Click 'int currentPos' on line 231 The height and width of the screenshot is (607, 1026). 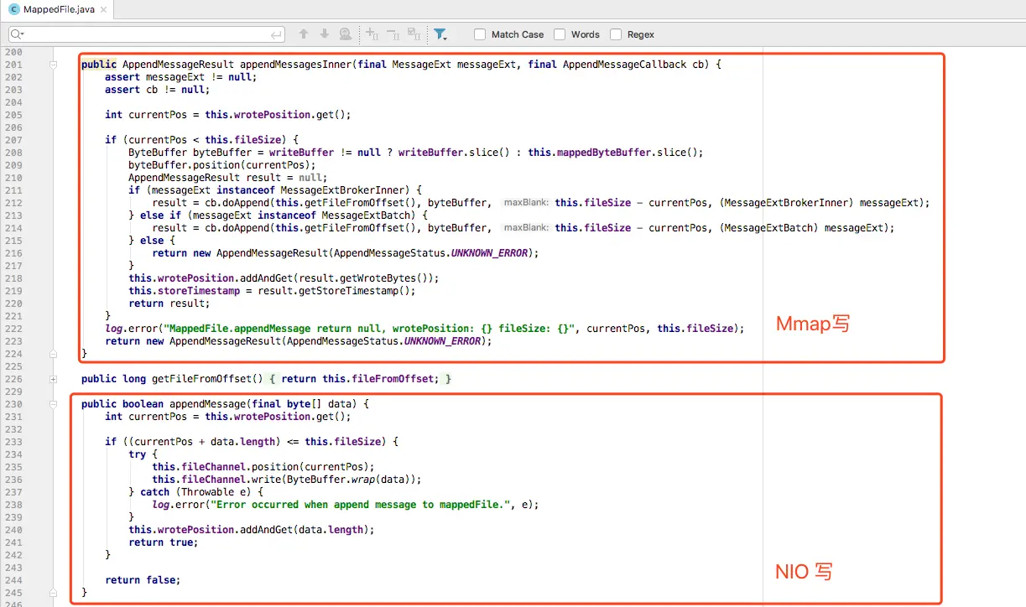146,417
